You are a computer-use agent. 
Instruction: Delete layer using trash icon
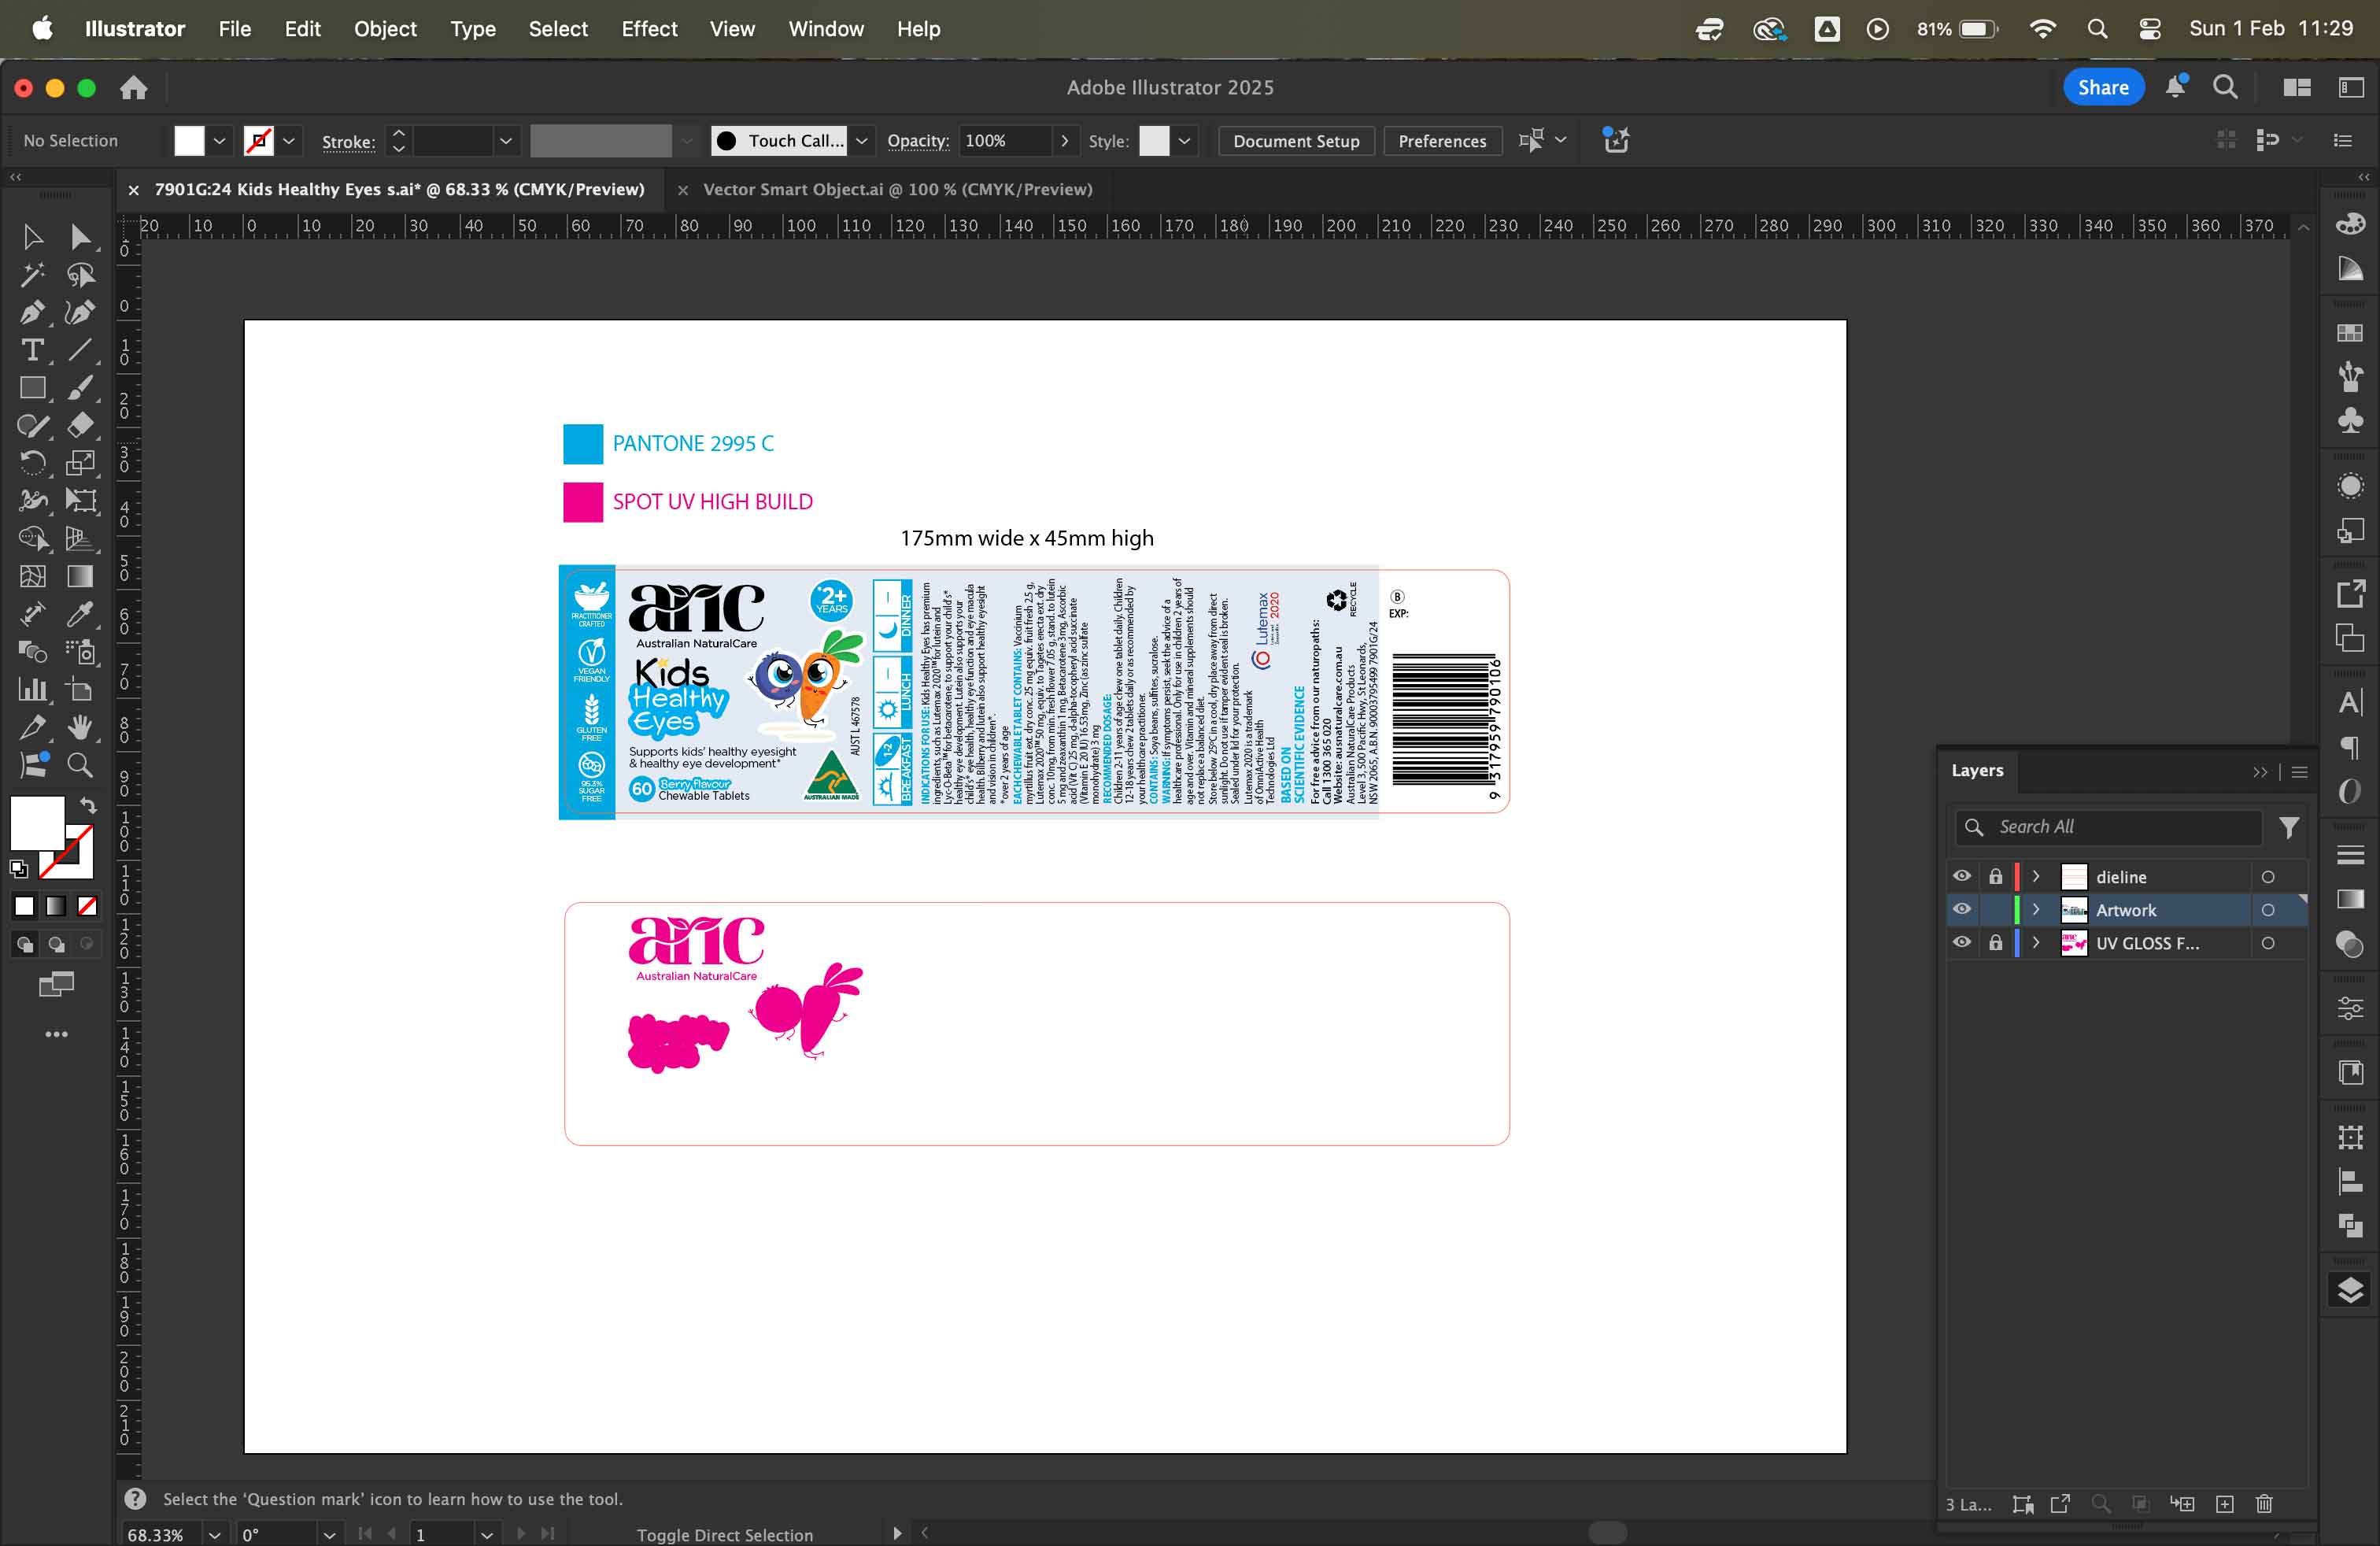[x=2264, y=1504]
